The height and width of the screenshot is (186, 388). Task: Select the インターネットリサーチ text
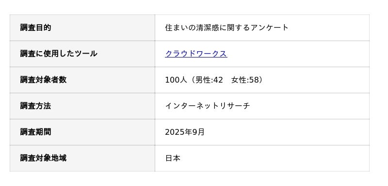[208, 106]
